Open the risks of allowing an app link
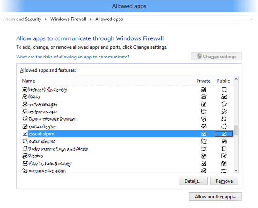Viewport: 258px width, 208px height. pyautogui.click(x=73, y=57)
